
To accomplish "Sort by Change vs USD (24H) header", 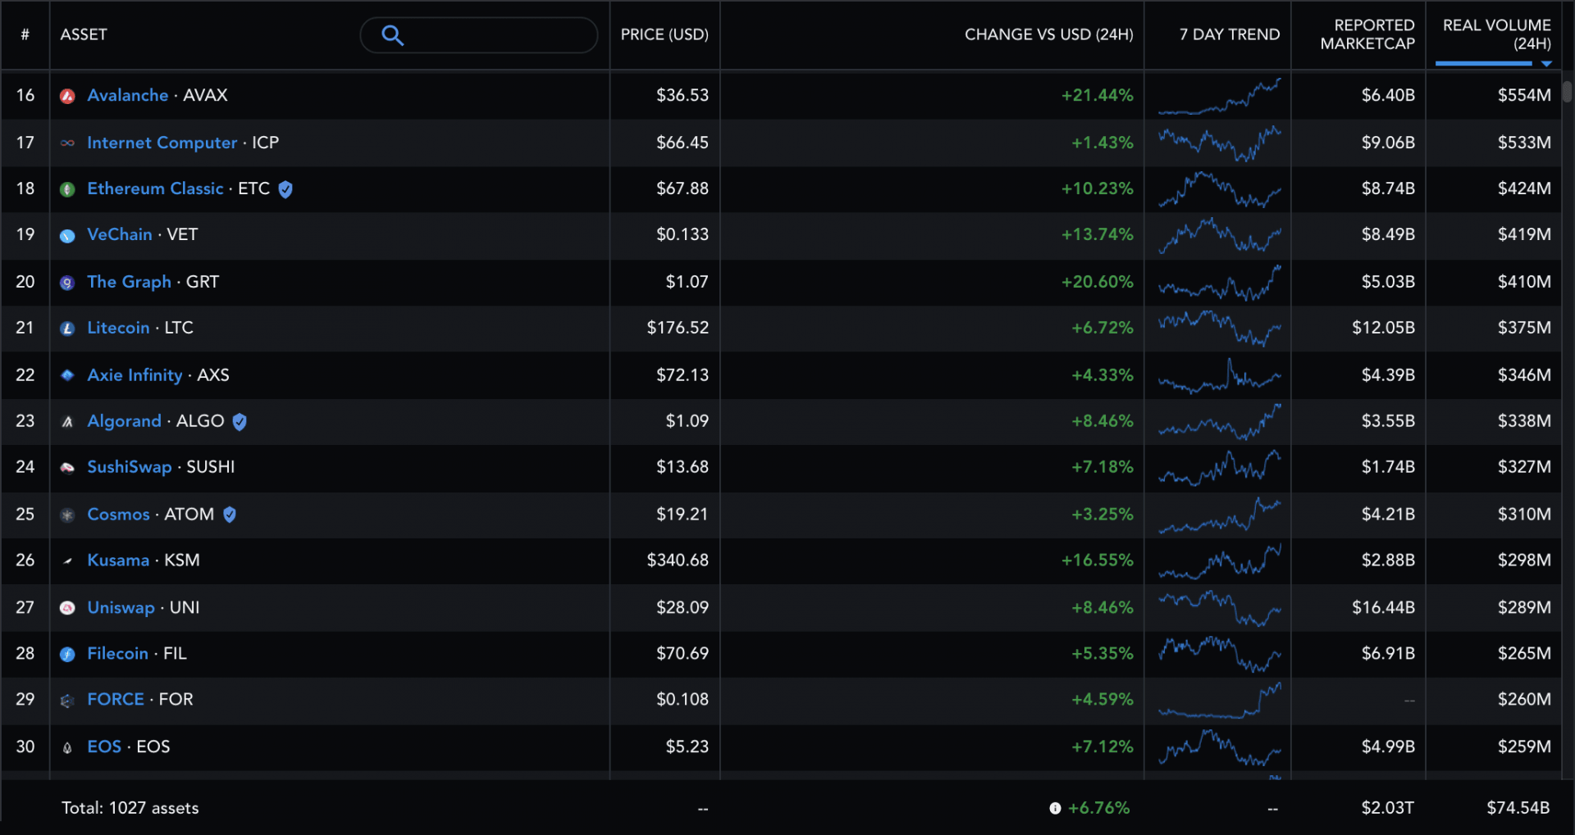I will [1048, 34].
